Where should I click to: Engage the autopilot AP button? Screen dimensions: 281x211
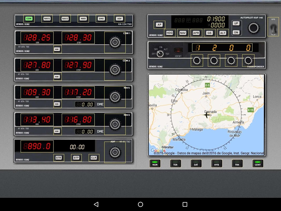[x=159, y=25]
